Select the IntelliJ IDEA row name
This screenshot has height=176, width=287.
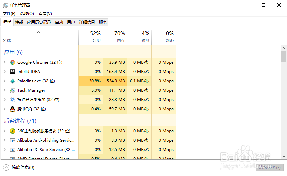click(29, 72)
